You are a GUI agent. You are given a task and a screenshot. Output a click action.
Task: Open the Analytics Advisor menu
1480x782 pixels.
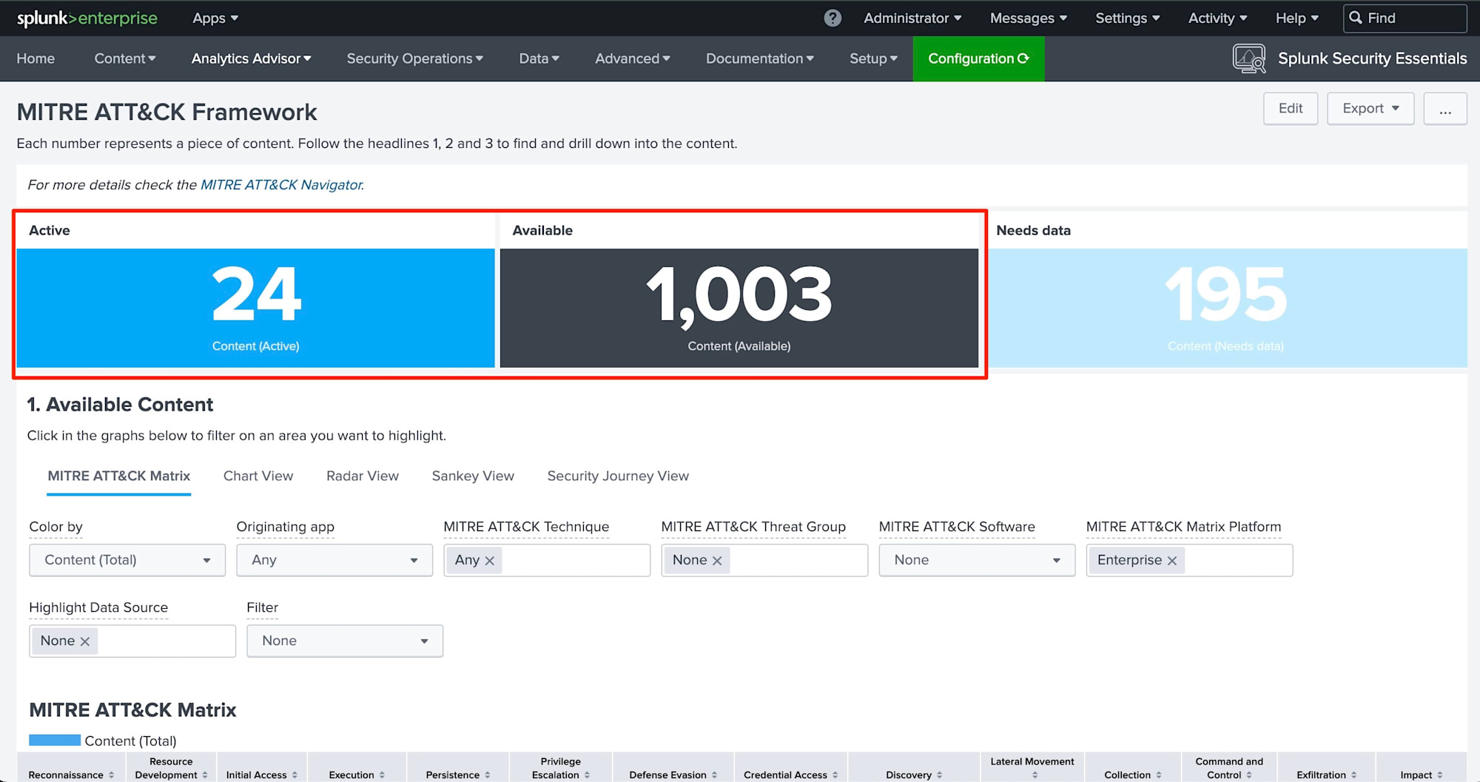pos(252,58)
